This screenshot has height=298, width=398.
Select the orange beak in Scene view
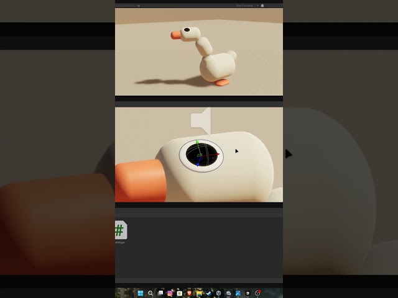click(x=141, y=181)
